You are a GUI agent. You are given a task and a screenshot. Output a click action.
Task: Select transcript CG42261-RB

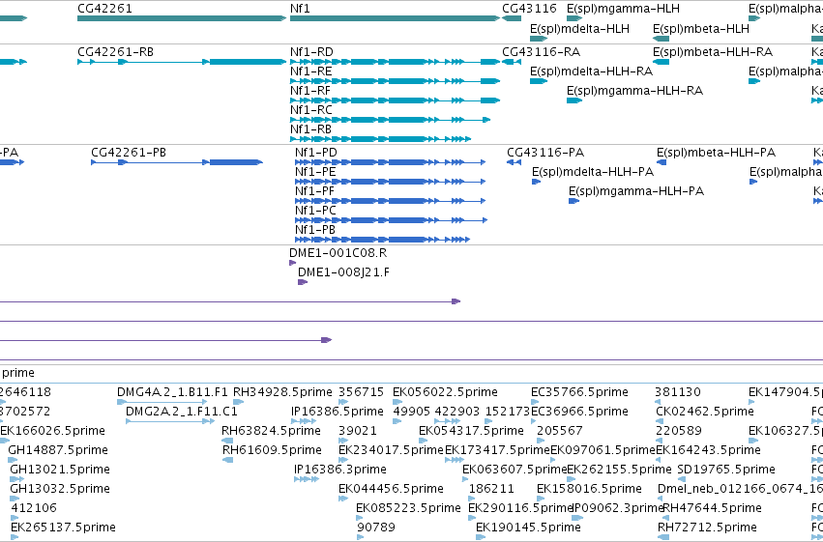point(182,62)
